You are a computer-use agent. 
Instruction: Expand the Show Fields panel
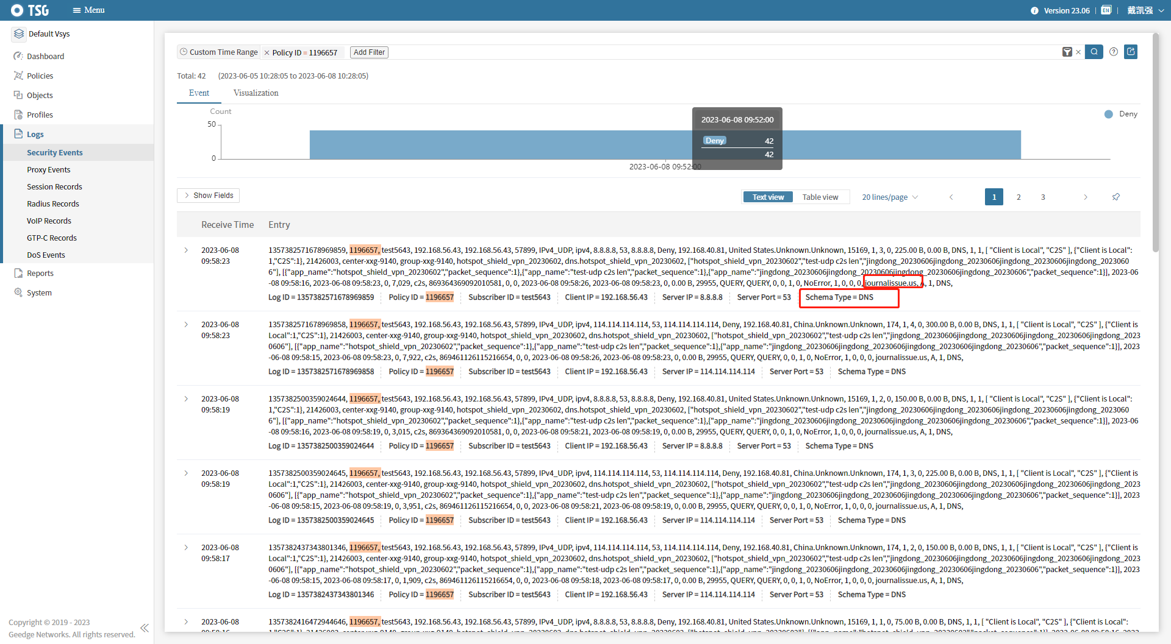tap(208, 196)
